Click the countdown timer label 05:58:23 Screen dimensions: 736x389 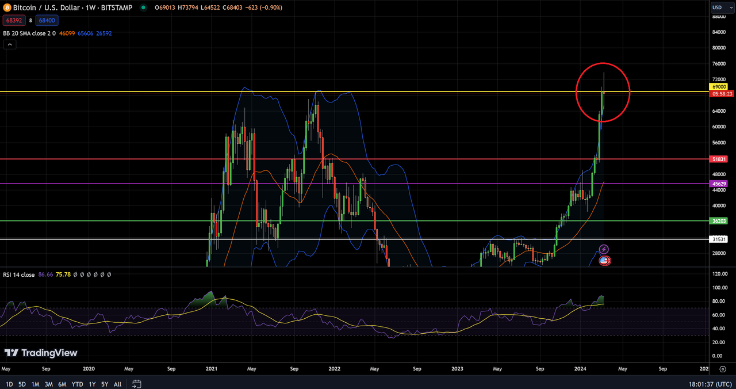click(721, 93)
